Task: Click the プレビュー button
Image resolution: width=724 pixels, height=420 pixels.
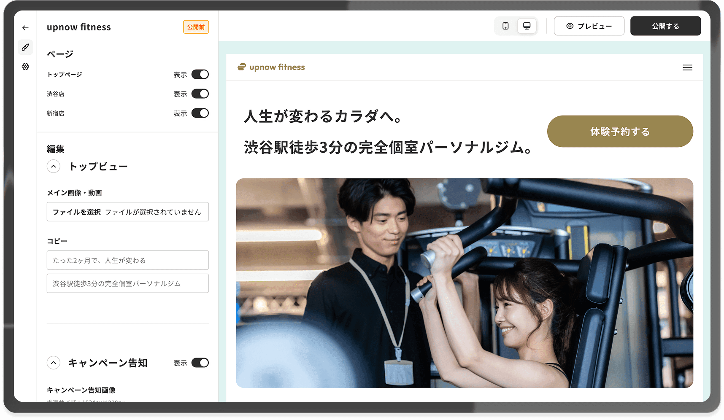Action: 589,26
